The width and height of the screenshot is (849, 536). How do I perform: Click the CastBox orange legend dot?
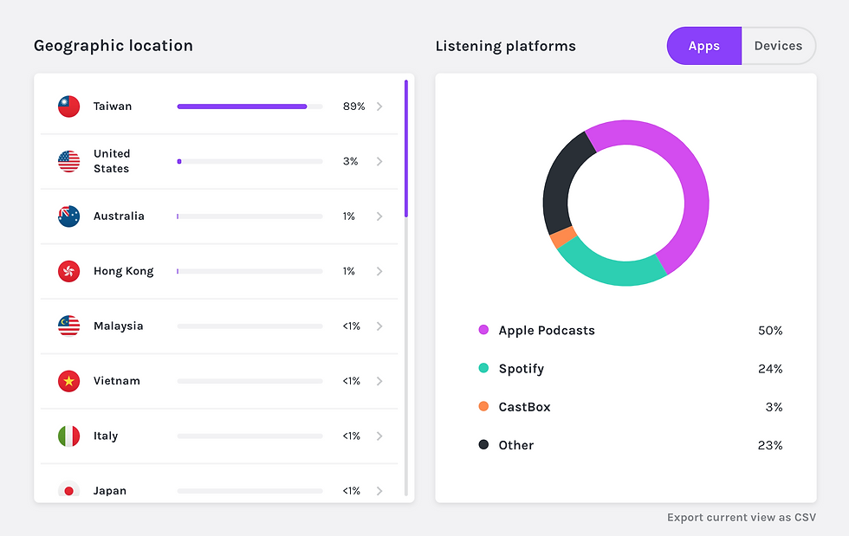click(483, 406)
